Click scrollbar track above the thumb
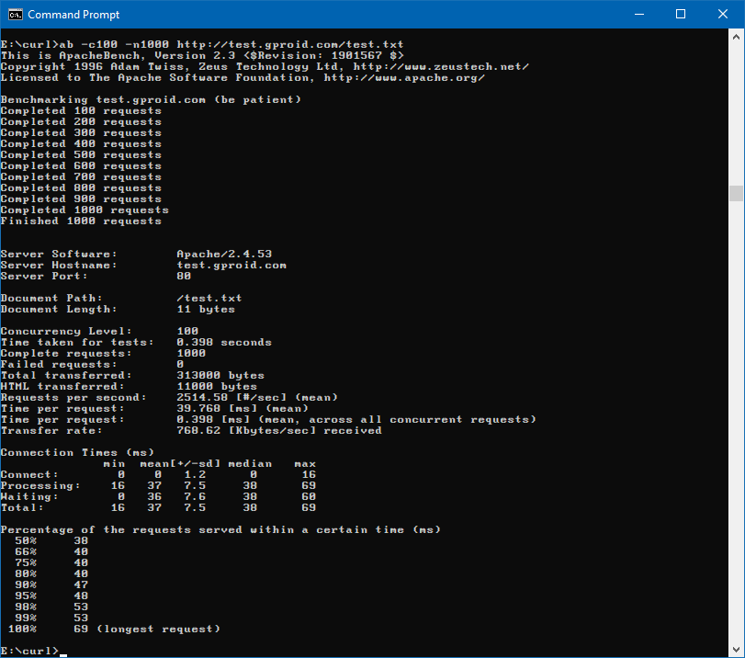Screen dimensions: 745x658 click(x=736, y=110)
